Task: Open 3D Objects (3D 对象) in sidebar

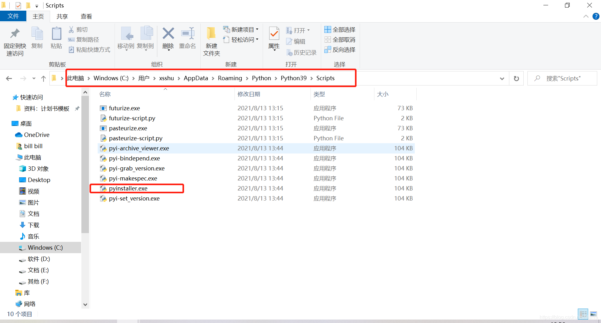Action: [x=38, y=169]
